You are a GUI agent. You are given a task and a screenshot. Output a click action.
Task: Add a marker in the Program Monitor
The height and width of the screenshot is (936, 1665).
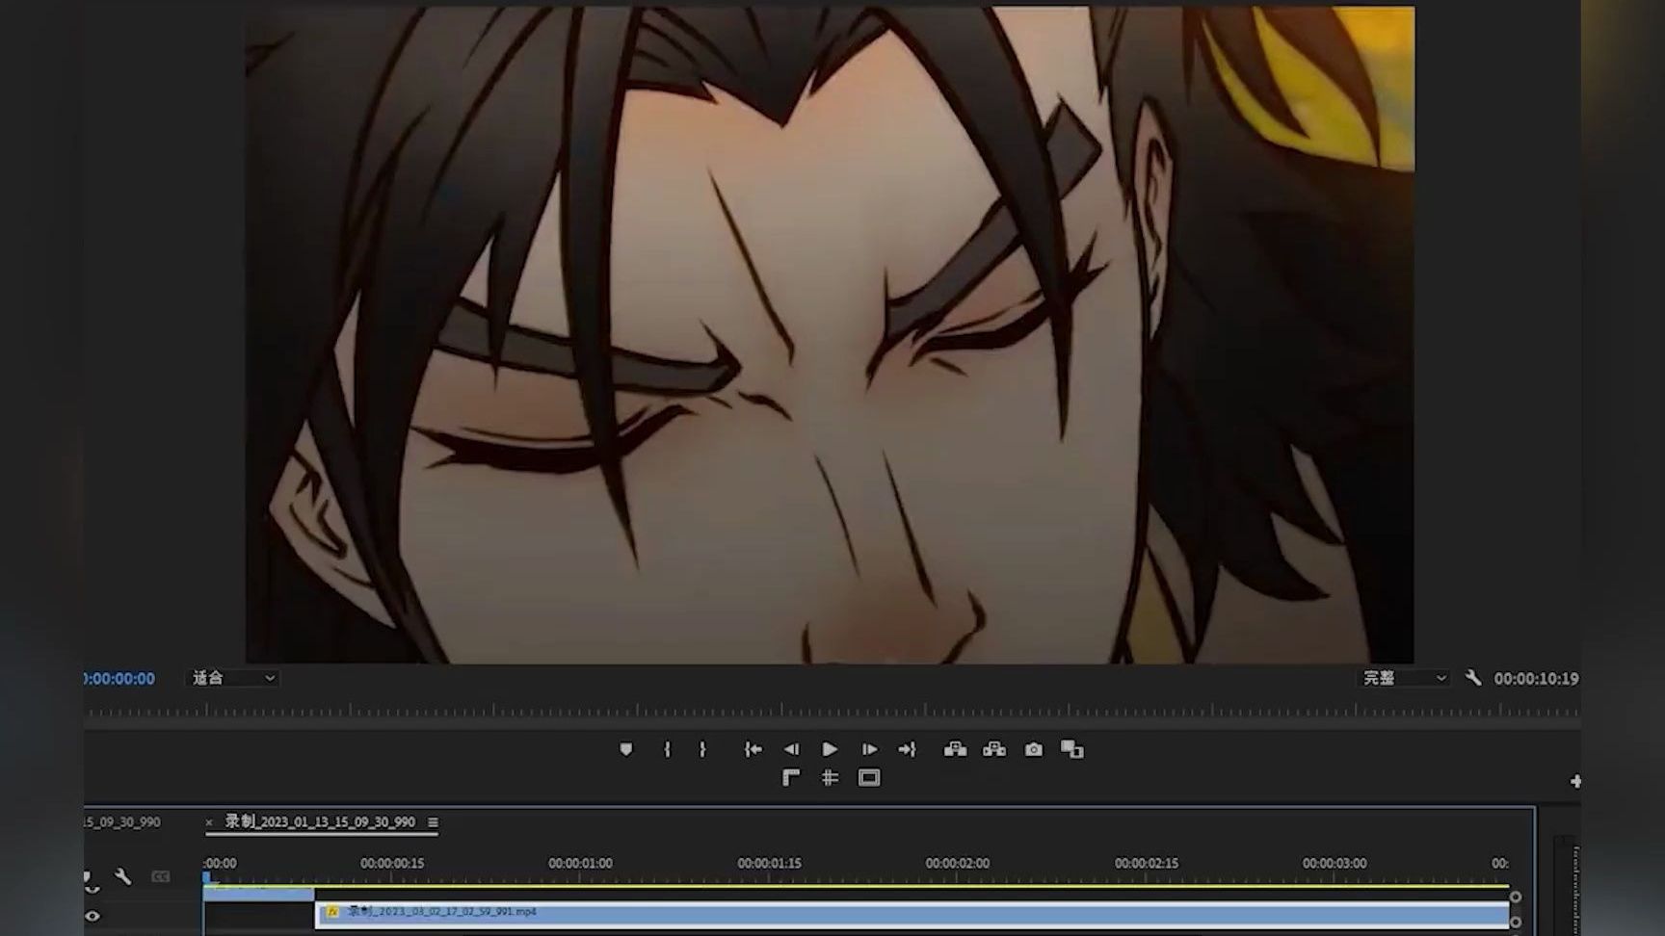click(x=626, y=749)
